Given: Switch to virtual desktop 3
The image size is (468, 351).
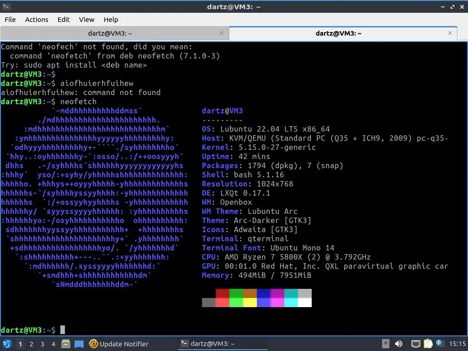Looking at the screenshot, I should coord(43,344).
